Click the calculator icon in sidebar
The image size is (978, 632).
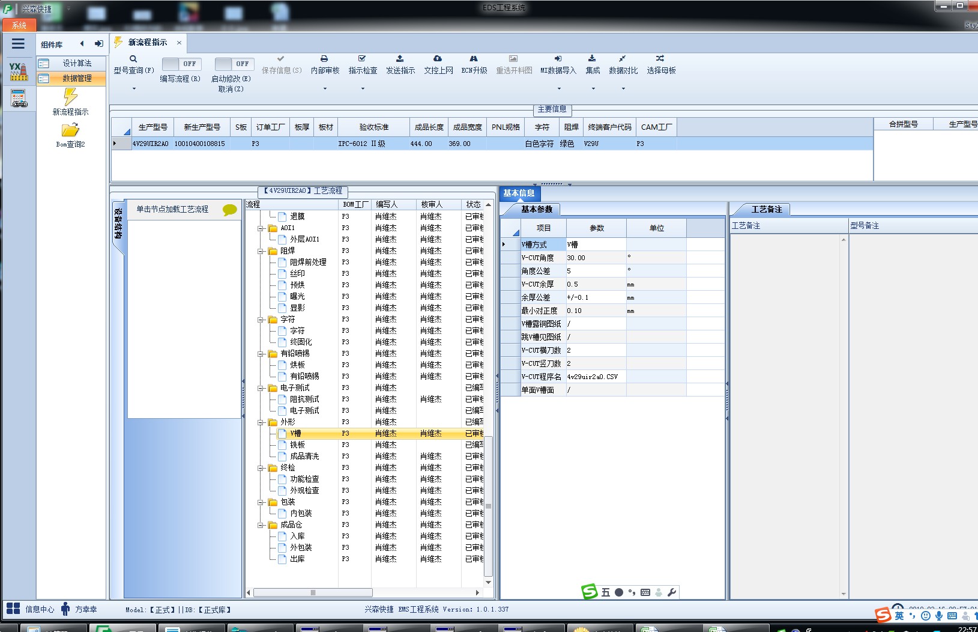(x=19, y=98)
